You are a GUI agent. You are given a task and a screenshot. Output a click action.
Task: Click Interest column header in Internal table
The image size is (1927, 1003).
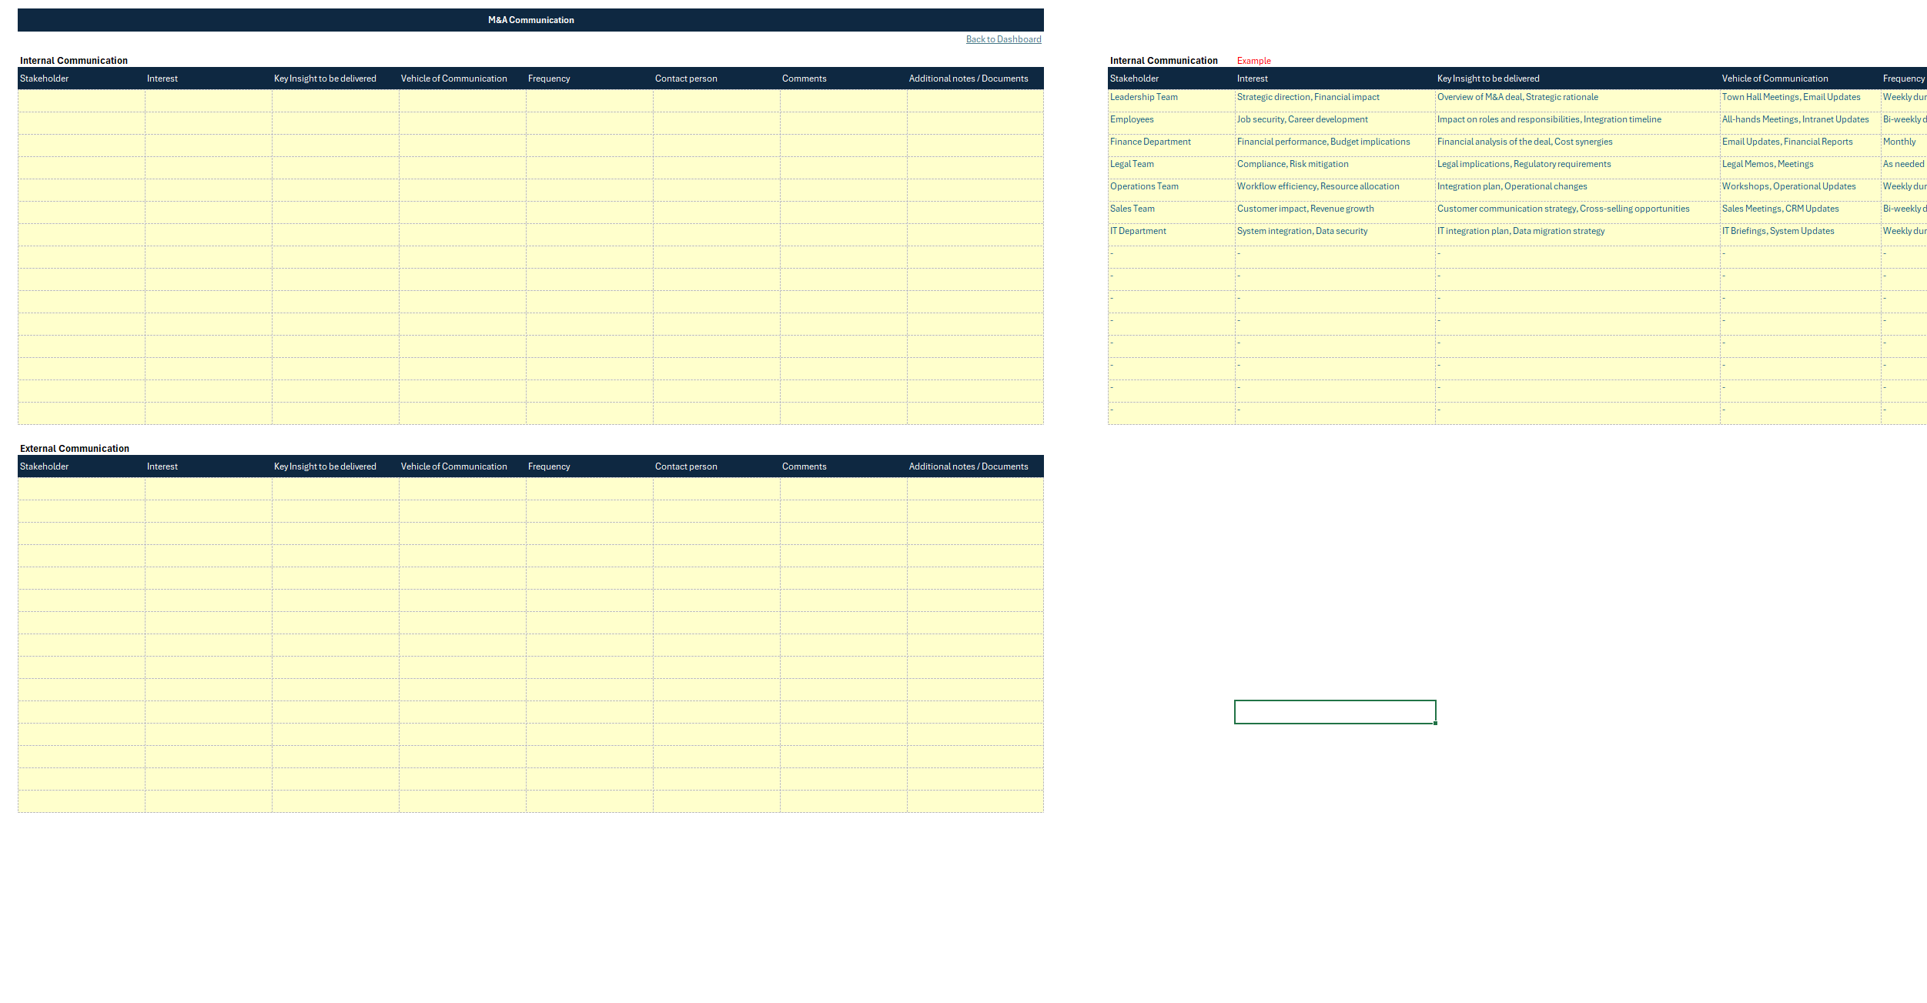(x=161, y=79)
